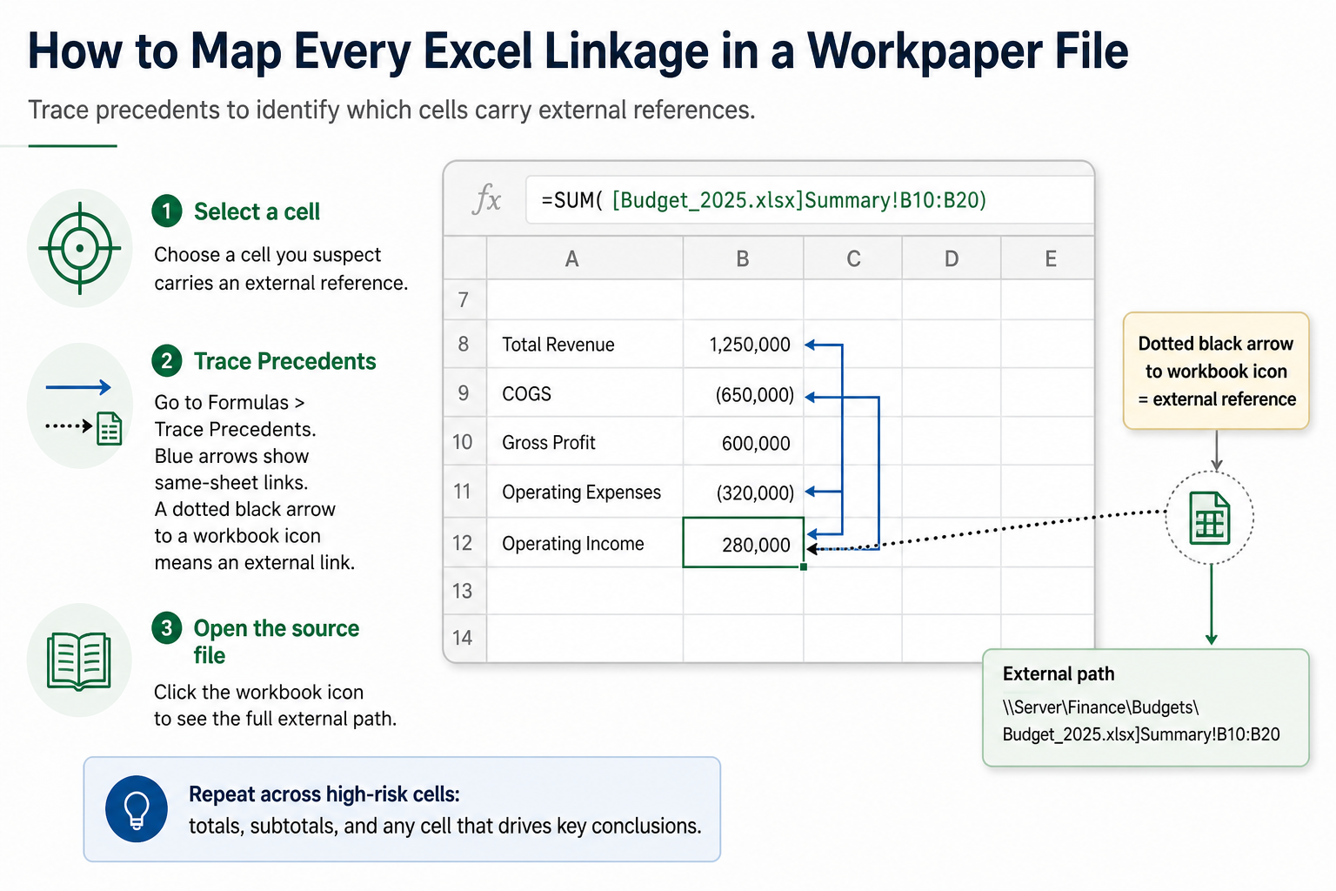
Task: Click the Operating Expenses cell
Action: 584,491
